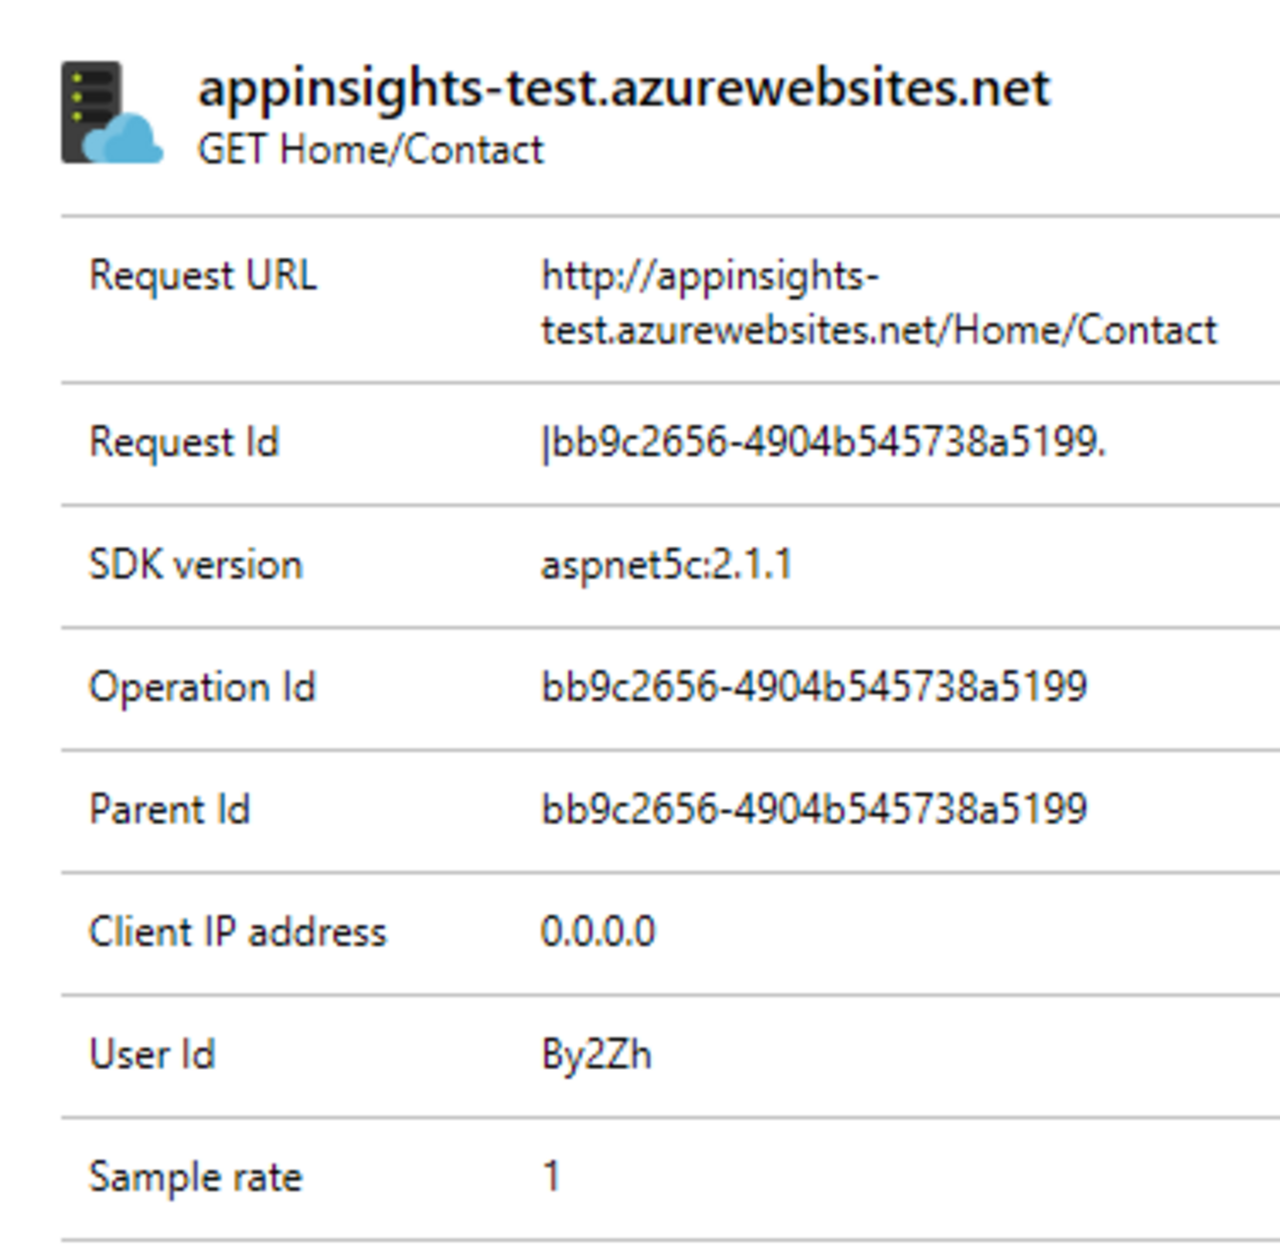Select the Sample rate label
1280x1252 pixels.
point(195,1177)
